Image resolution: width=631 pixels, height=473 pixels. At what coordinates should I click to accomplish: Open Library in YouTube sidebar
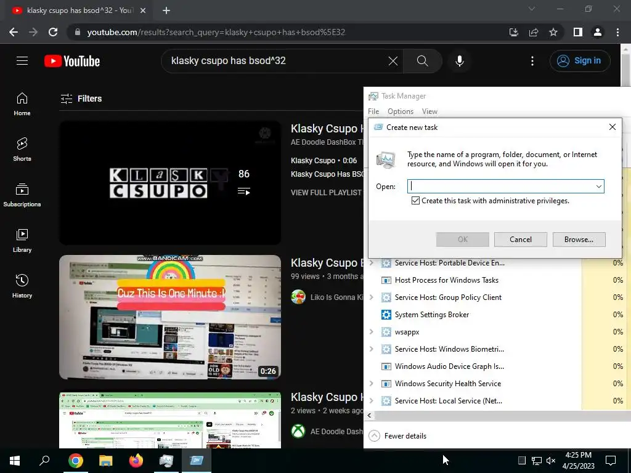click(x=22, y=241)
